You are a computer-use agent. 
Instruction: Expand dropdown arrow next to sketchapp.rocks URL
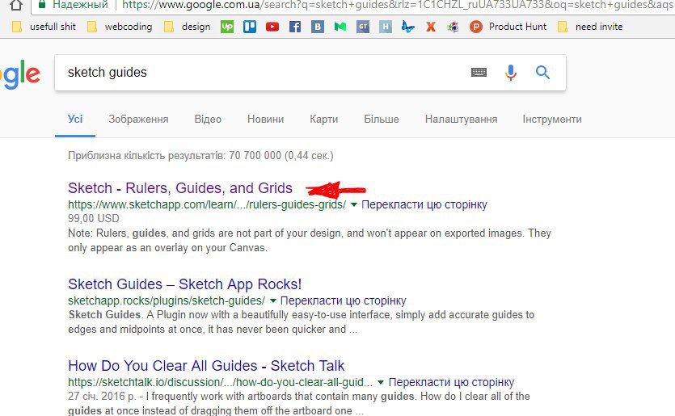click(x=273, y=300)
